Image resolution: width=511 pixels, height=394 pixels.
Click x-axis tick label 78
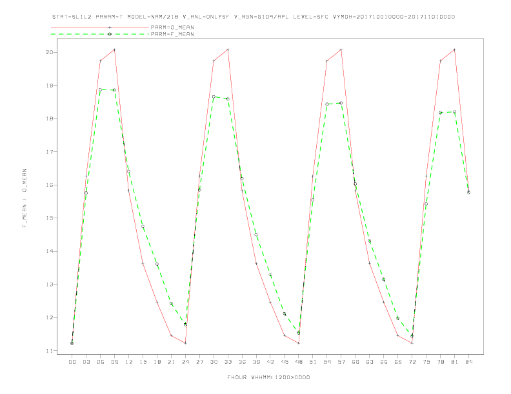441,362
